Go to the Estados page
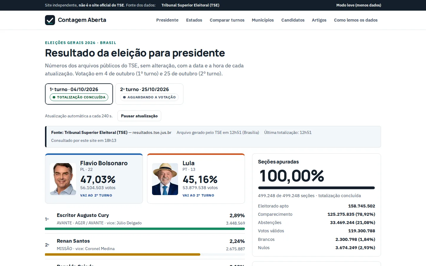This screenshot has height=266, width=426. pyautogui.click(x=194, y=20)
